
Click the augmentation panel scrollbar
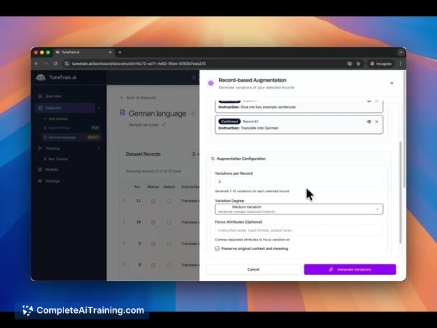coord(401,193)
